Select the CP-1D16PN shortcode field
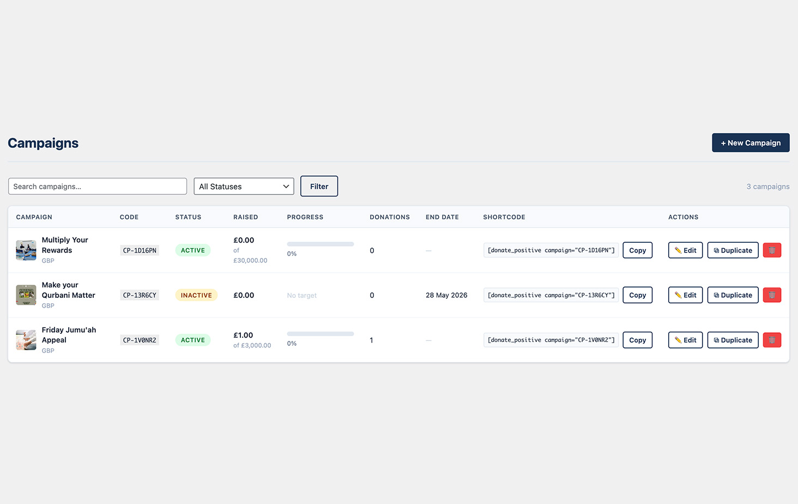 tap(551, 250)
